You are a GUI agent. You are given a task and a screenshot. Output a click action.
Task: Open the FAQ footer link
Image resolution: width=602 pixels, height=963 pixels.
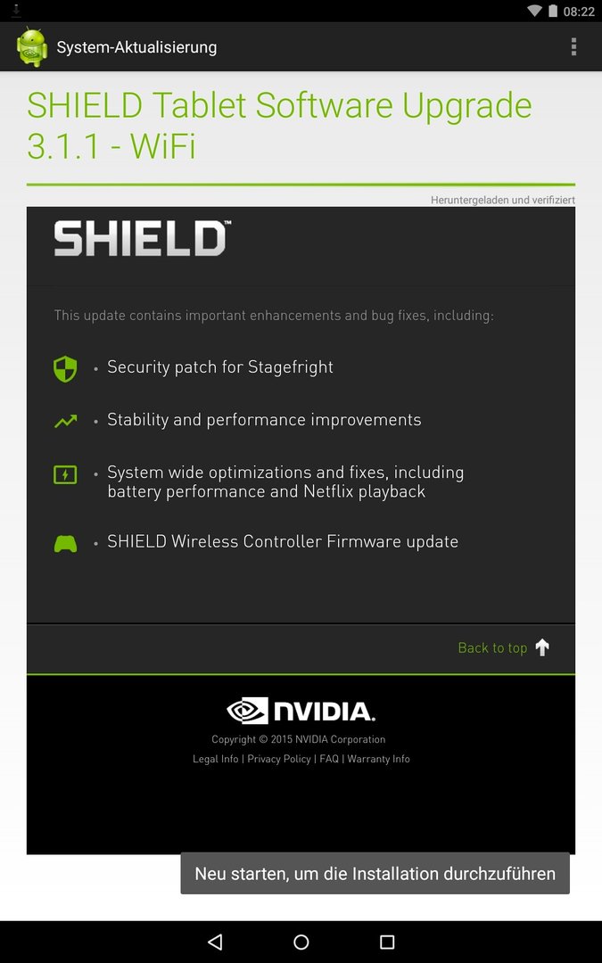(x=329, y=759)
